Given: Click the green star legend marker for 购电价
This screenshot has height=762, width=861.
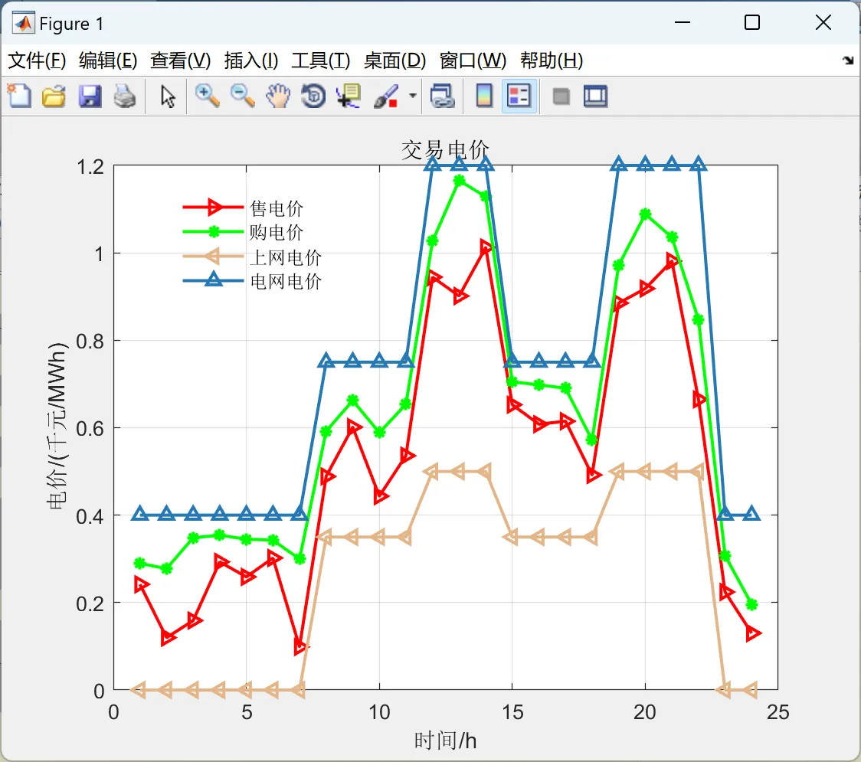Looking at the screenshot, I should click(214, 232).
